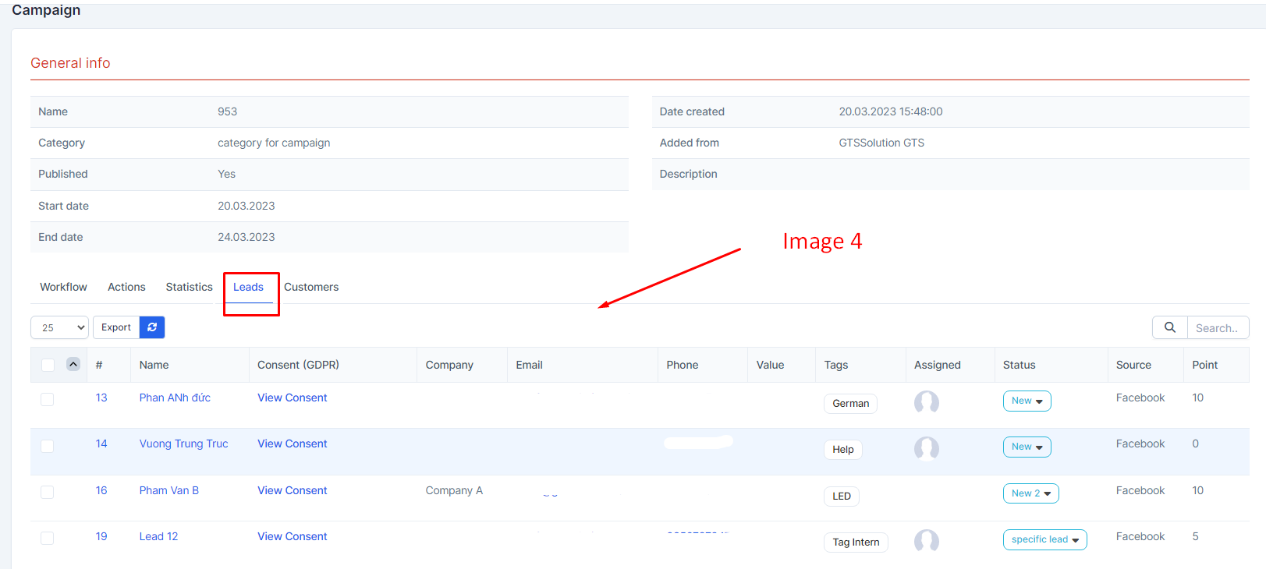This screenshot has width=1266, height=569.
Task: Open lead number 19 link
Action: (101, 536)
